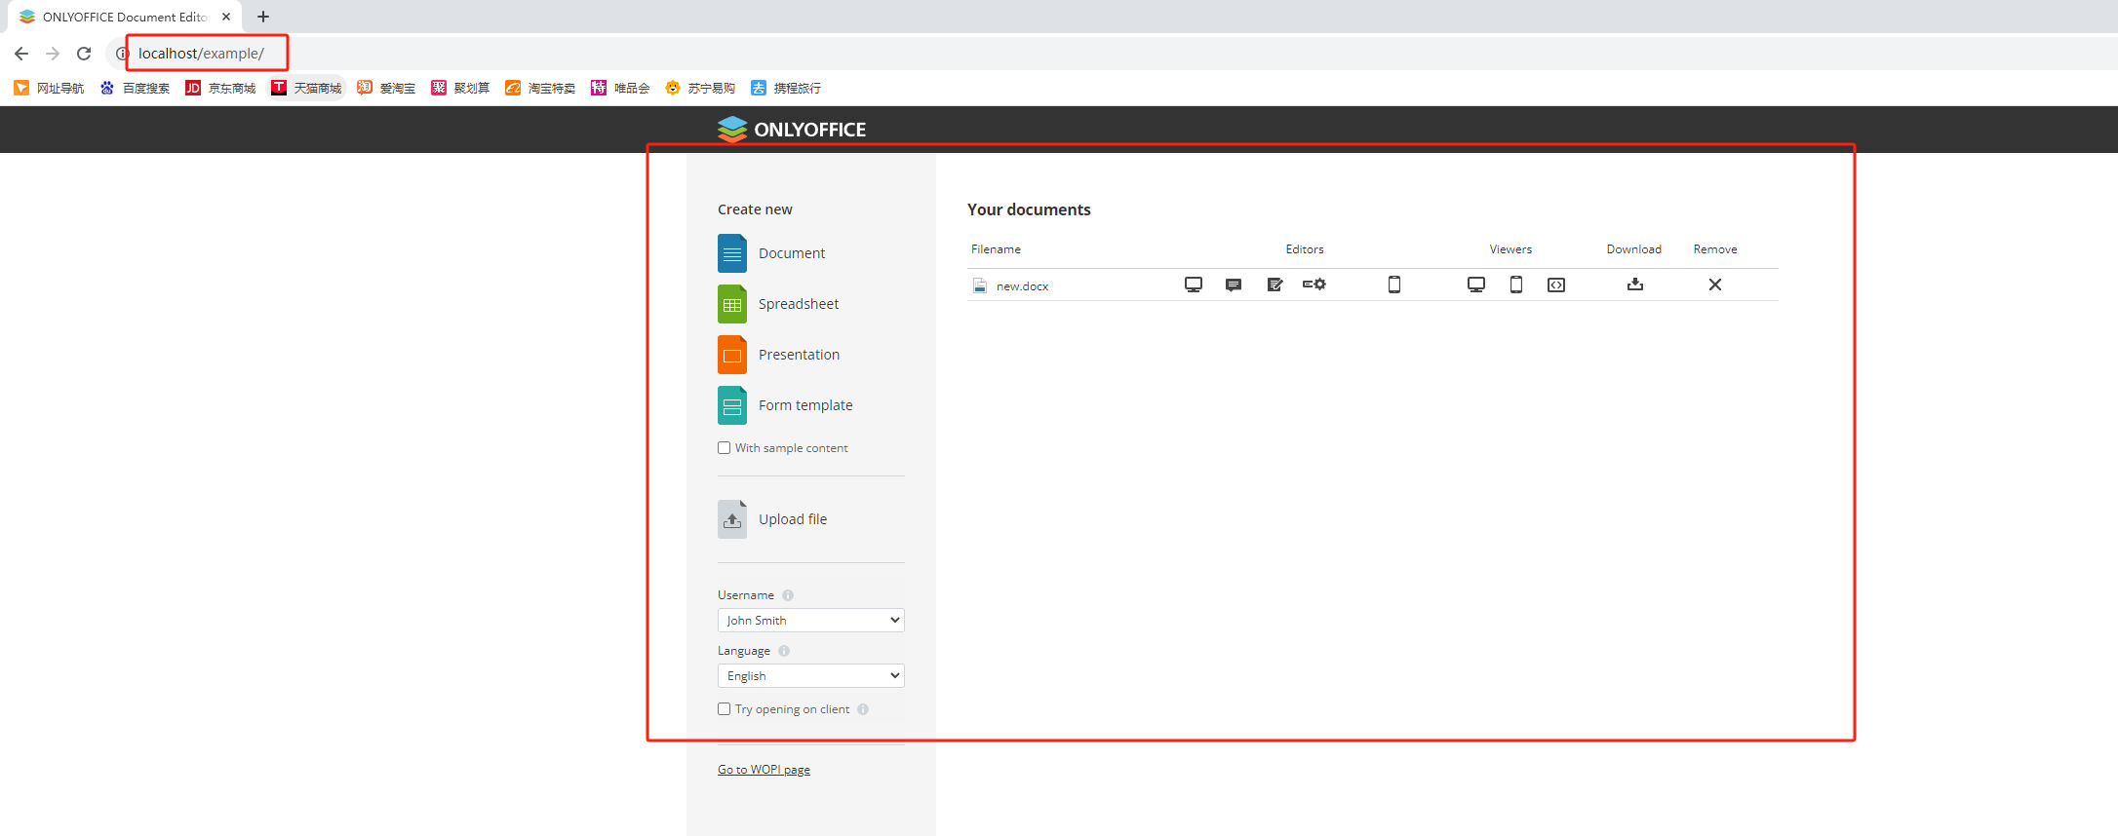Screen dimensions: 2118x836
Task: Click the localhost/example/ address bar
Action: click(201, 54)
